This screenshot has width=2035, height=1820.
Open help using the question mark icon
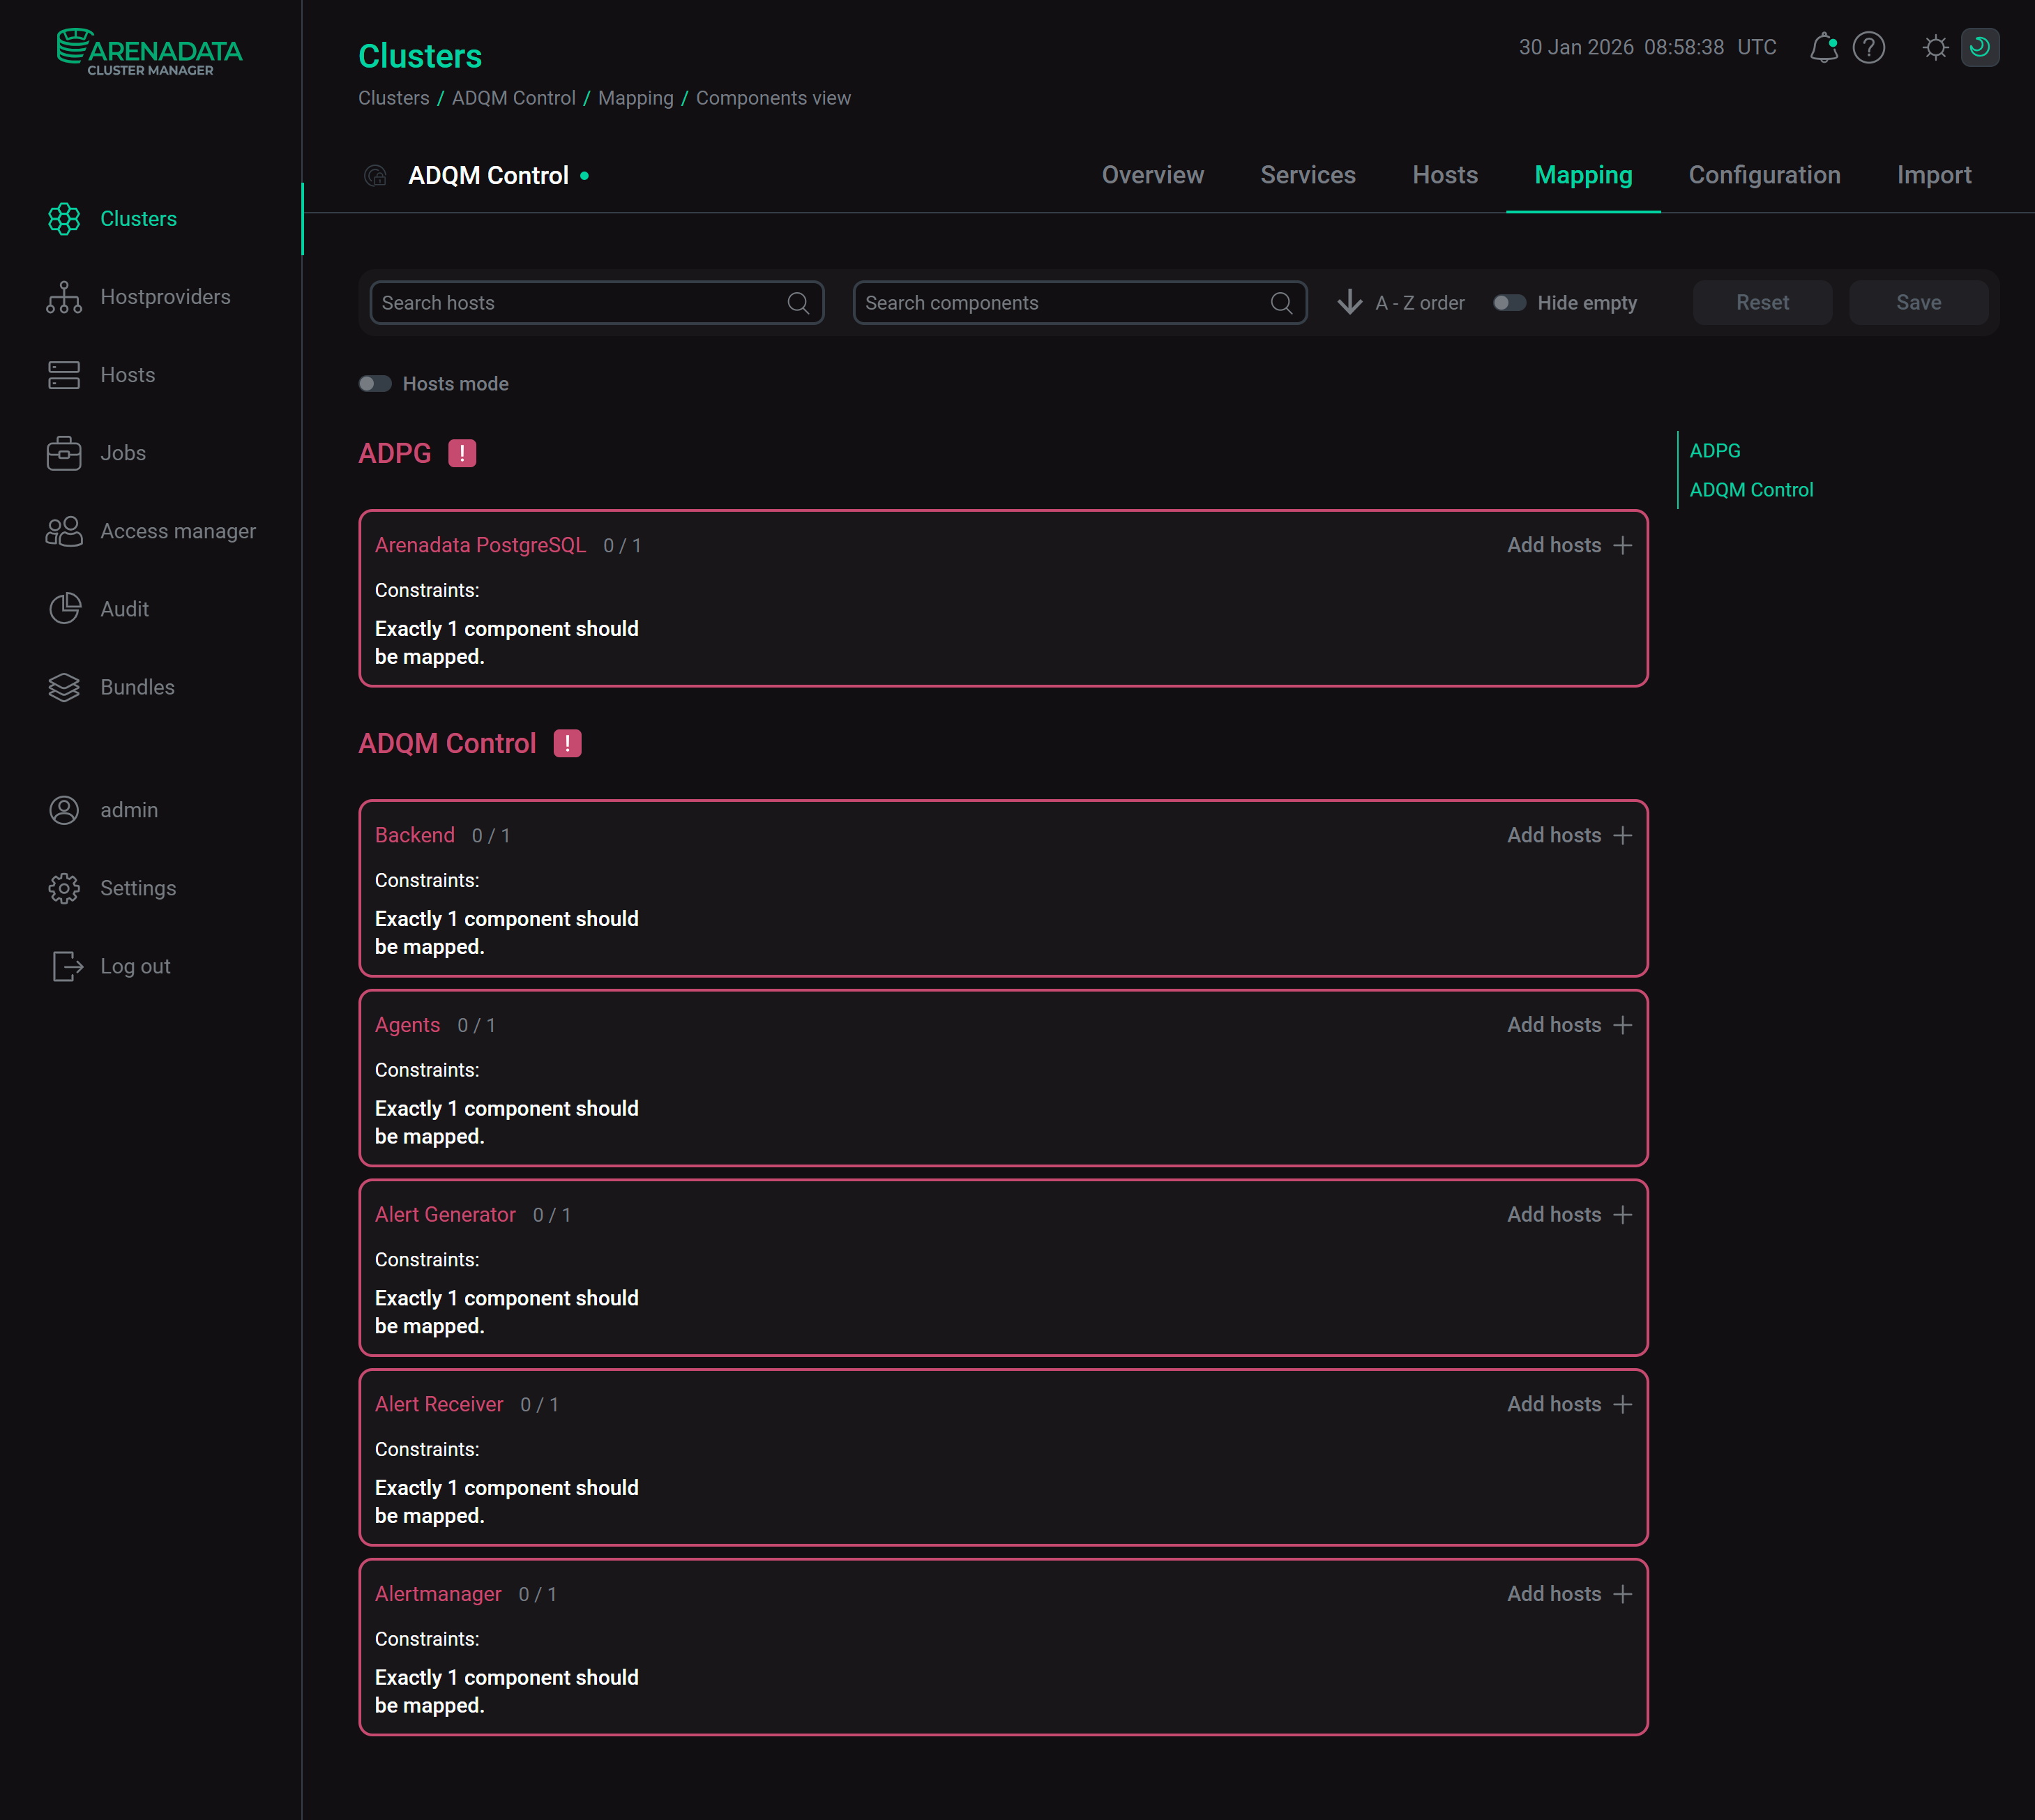point(1868,47)
